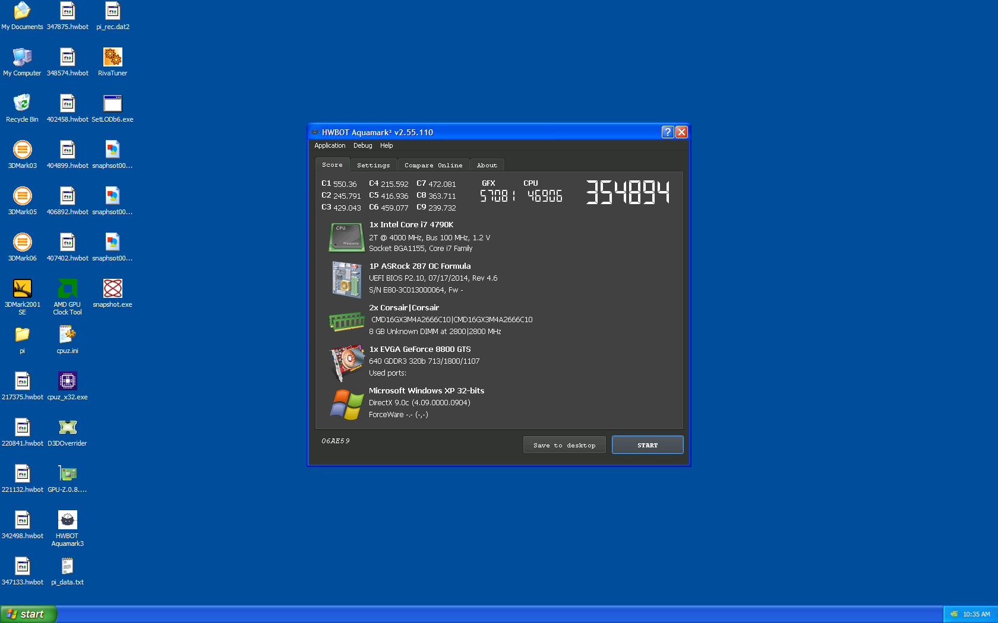Click Save to desktop button

click(x=564, y=445)
